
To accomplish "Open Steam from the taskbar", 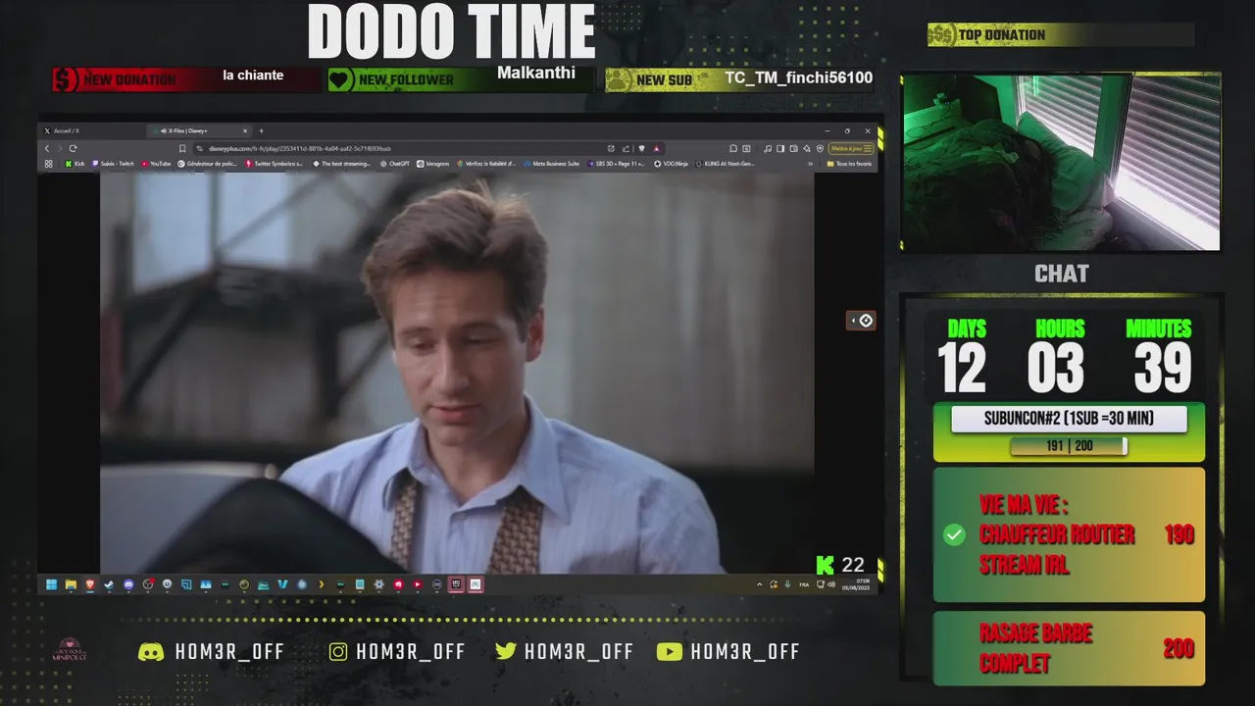I will [109, 584].
